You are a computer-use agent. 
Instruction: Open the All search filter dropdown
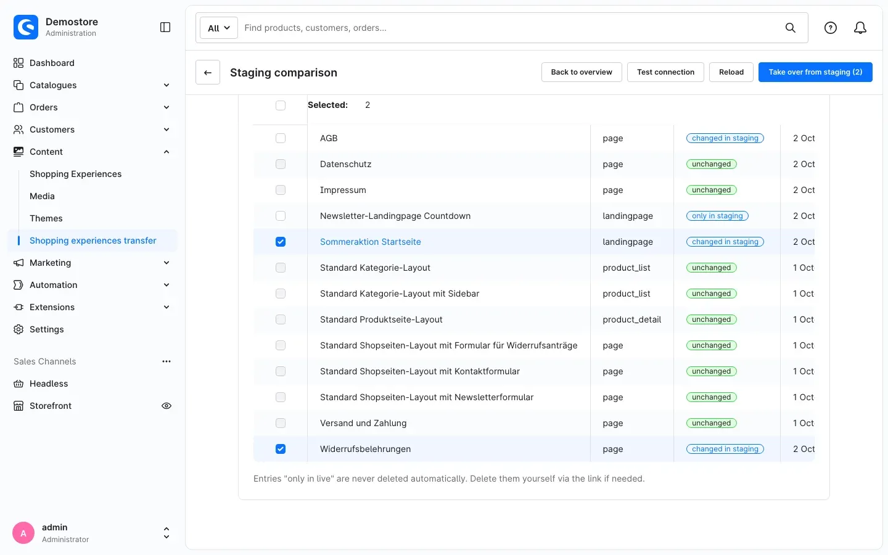click(219, 28)
